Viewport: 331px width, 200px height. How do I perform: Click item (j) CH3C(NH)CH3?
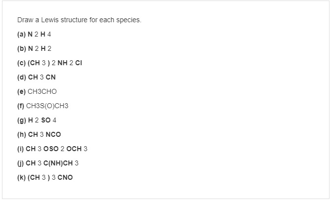click(x=48, y=163)
